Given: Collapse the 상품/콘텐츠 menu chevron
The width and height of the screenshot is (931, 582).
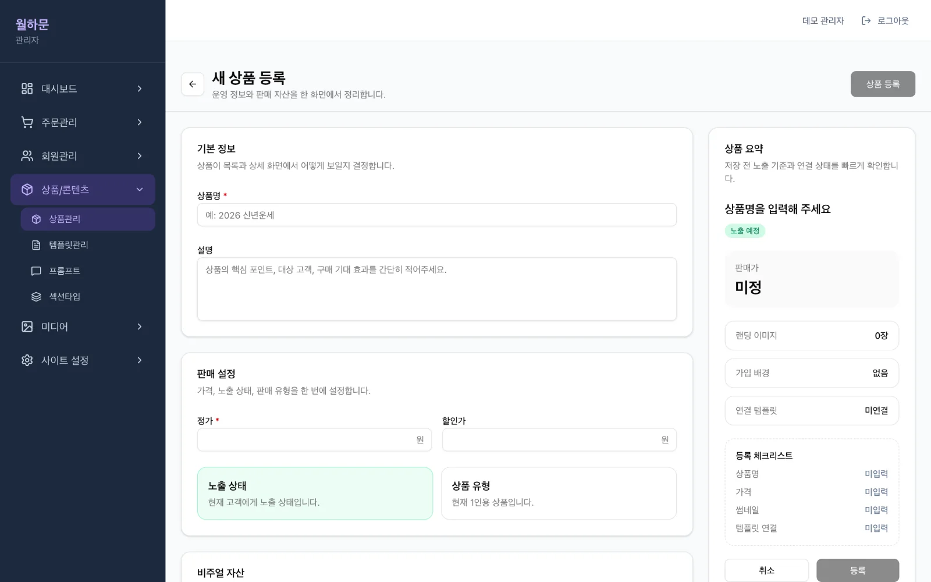Looking at the screenshot, I should pos(140,190).
